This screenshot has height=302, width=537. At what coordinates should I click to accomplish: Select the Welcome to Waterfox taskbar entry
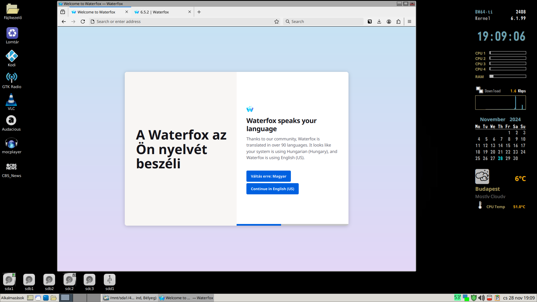click(x=186, y=298)
